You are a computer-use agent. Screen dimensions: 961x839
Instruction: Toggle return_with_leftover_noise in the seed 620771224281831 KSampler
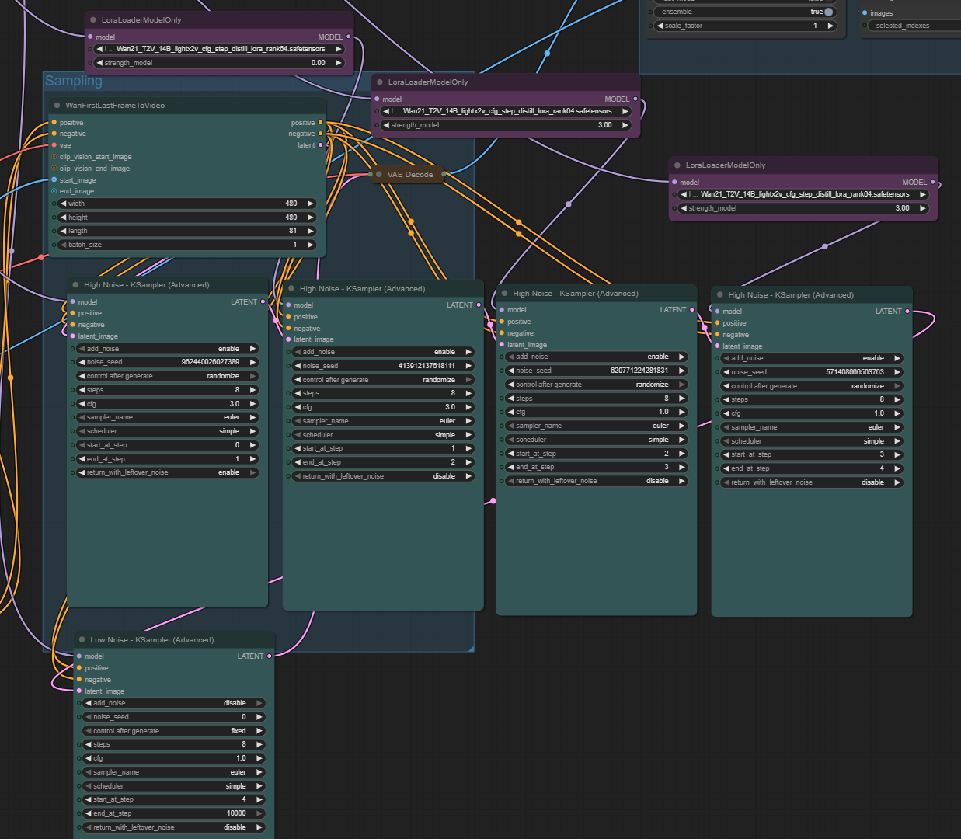[x=596, y=481]
